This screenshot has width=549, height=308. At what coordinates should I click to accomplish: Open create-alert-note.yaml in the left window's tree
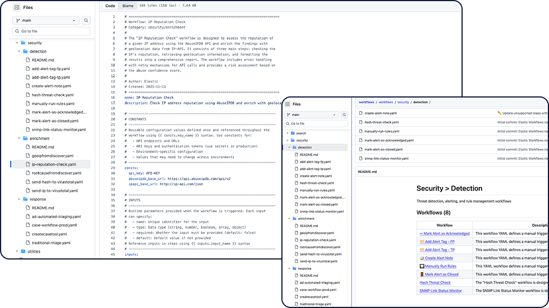[51, 86]
